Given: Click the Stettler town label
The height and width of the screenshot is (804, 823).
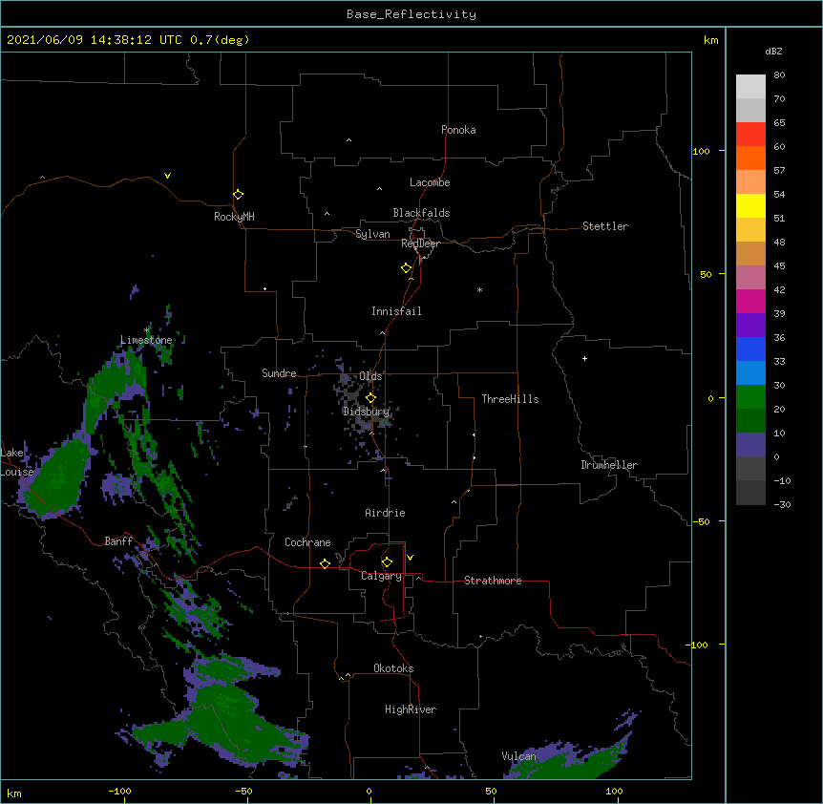Looking at the screenshot, I should pos(605,226).
